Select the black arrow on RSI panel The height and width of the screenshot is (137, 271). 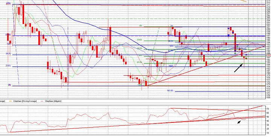click(239, 122)
